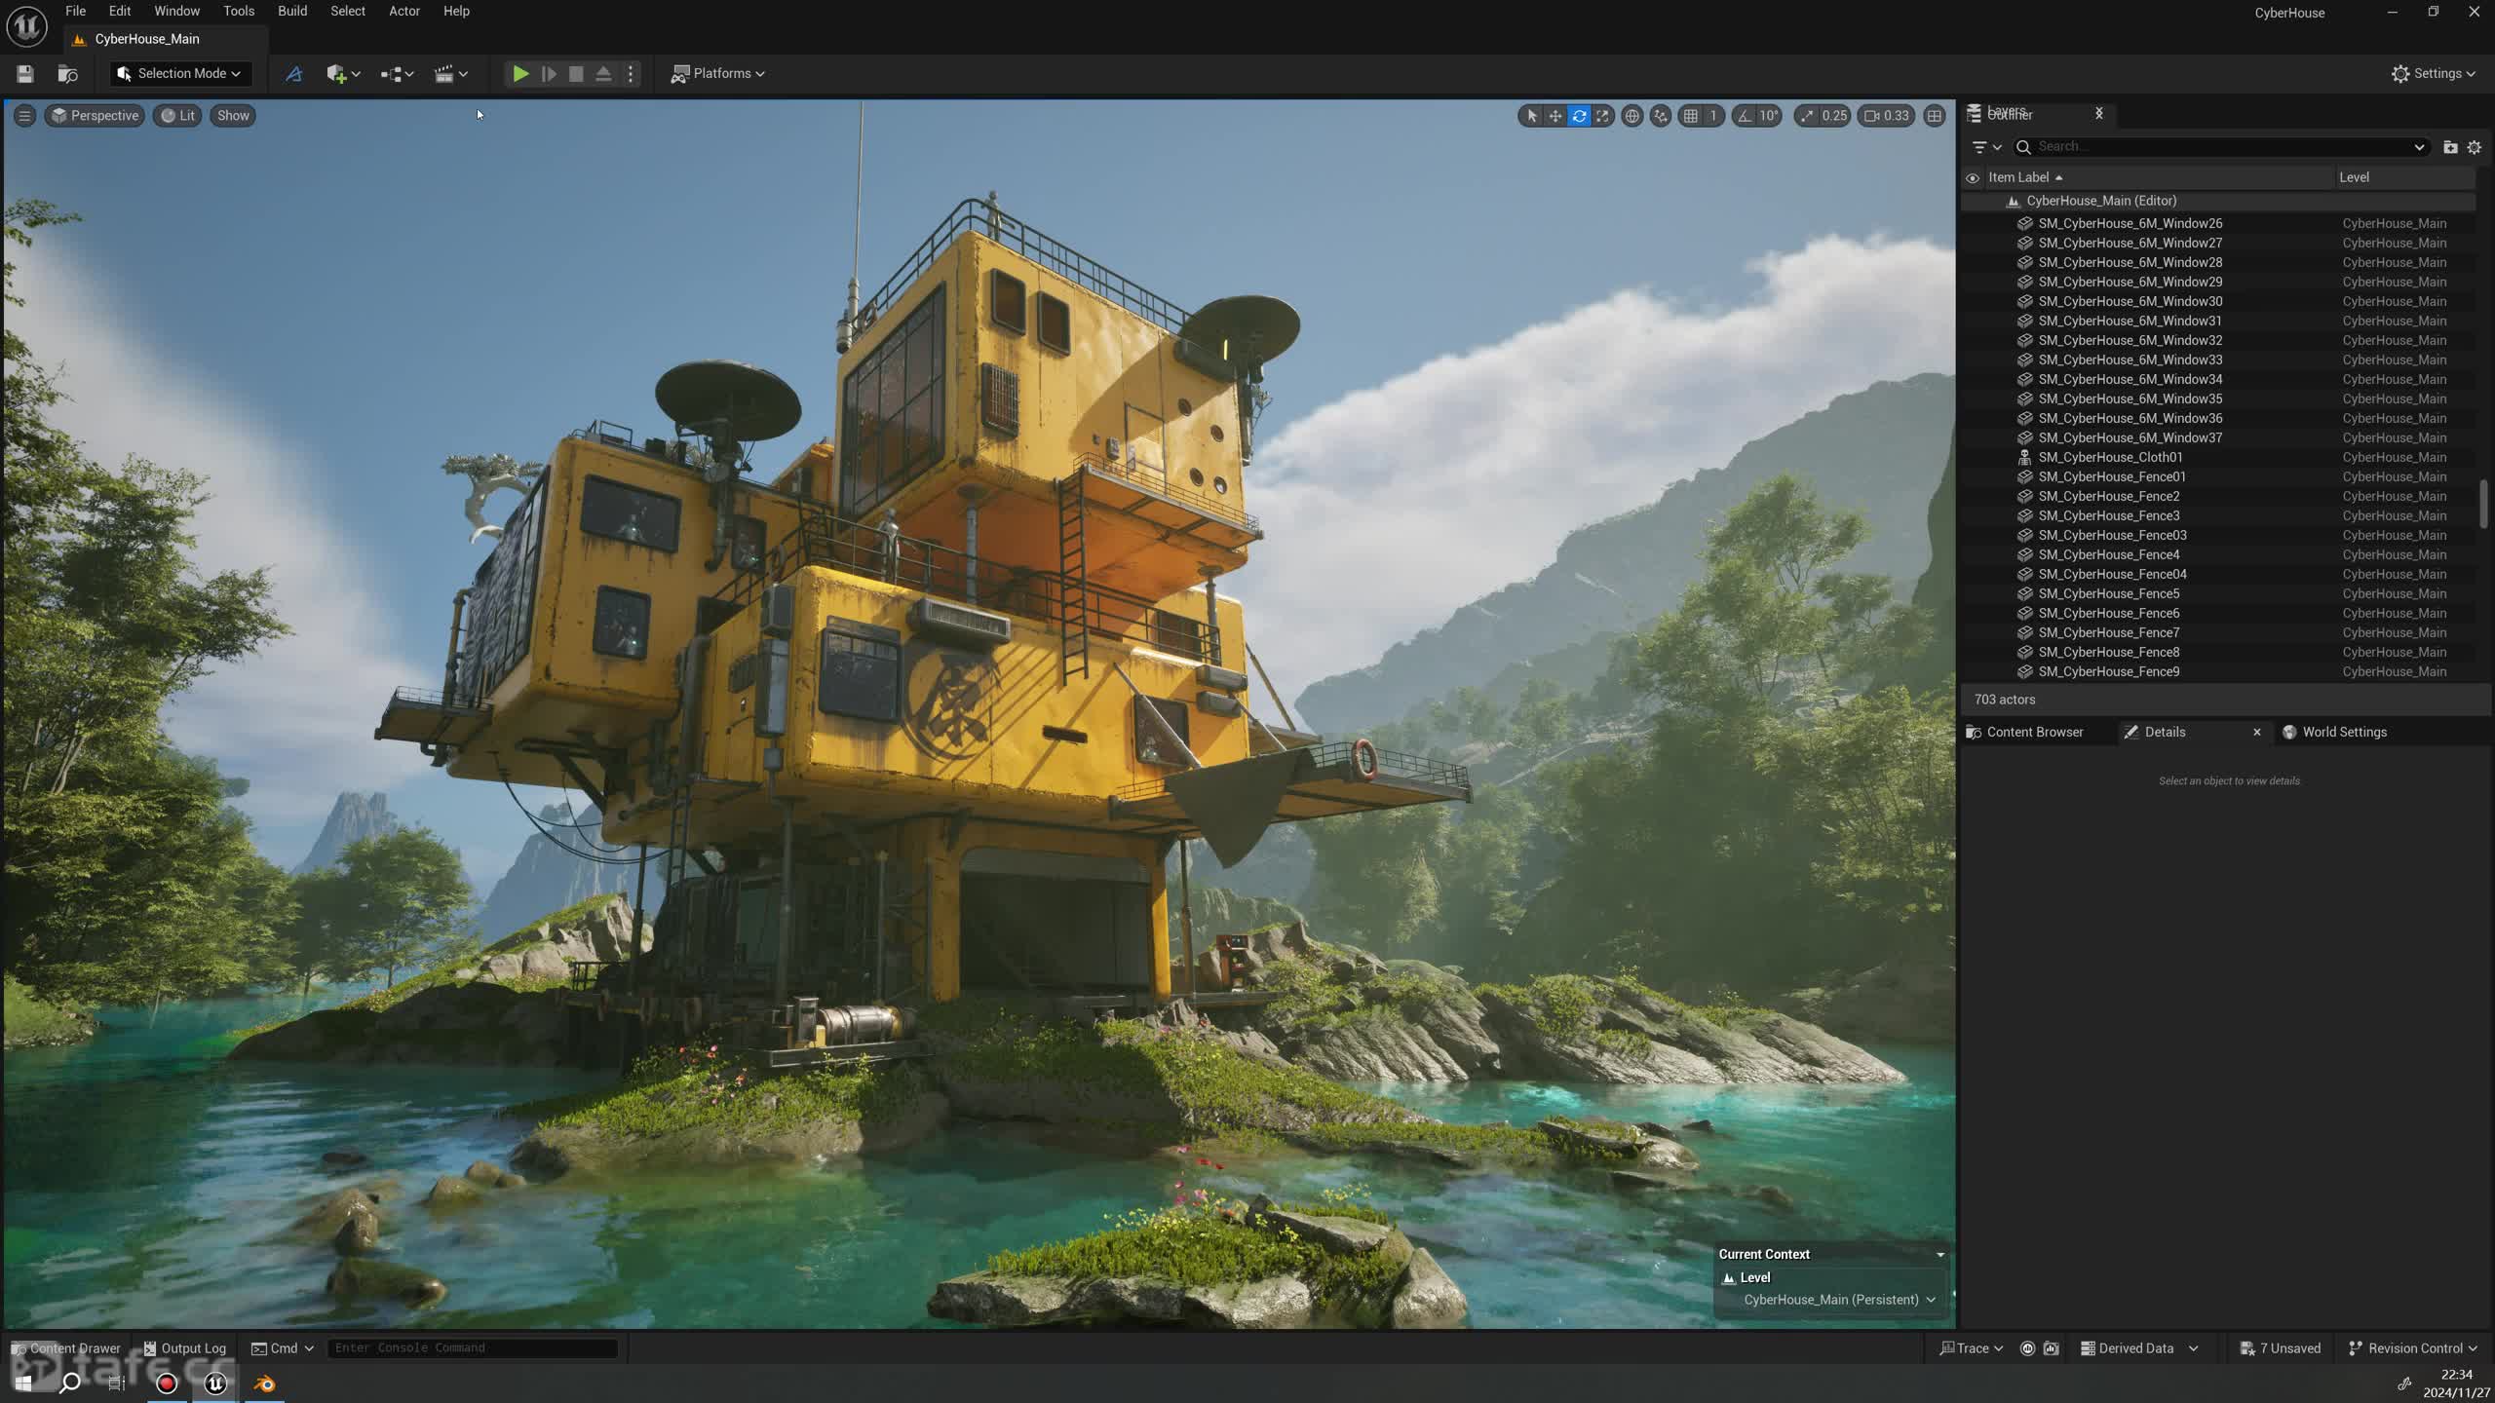
Task: Open the Output Log
Action: (x=185, y=1348)
